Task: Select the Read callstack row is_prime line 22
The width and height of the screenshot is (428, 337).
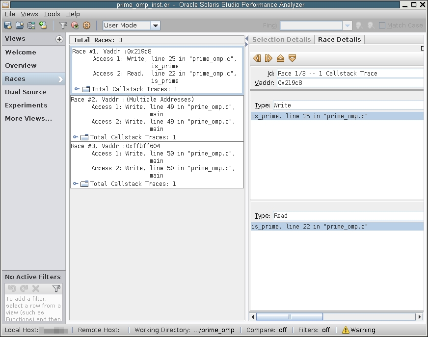Action: pos(337,226)
